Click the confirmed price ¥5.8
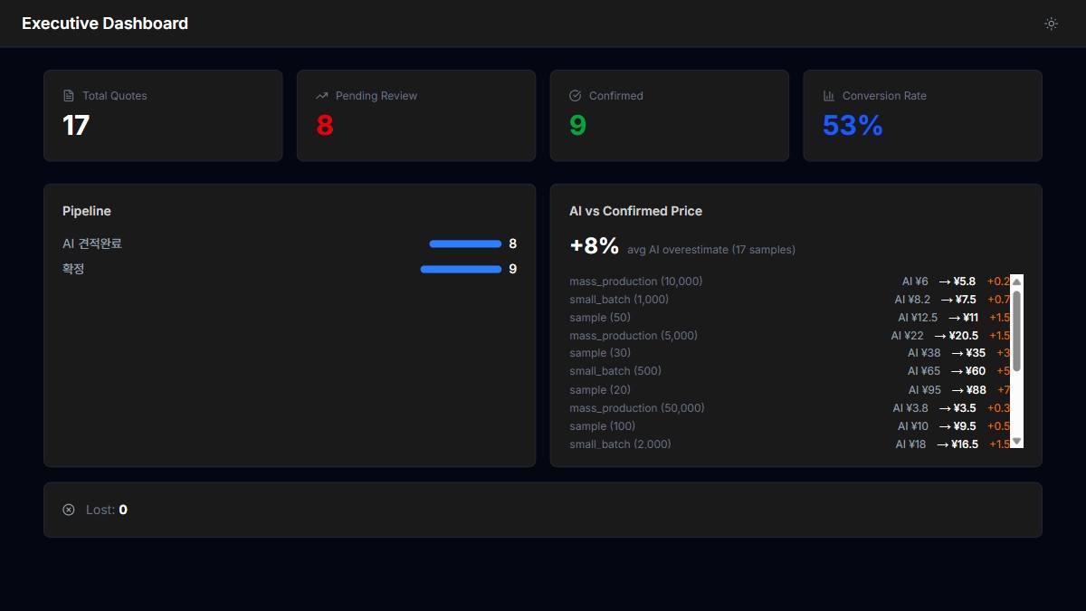This screenshot has width=1086, height=611. (965, 282)
